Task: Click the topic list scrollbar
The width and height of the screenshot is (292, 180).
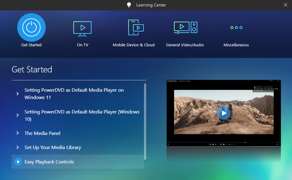Action: click(x=145, y=121)
